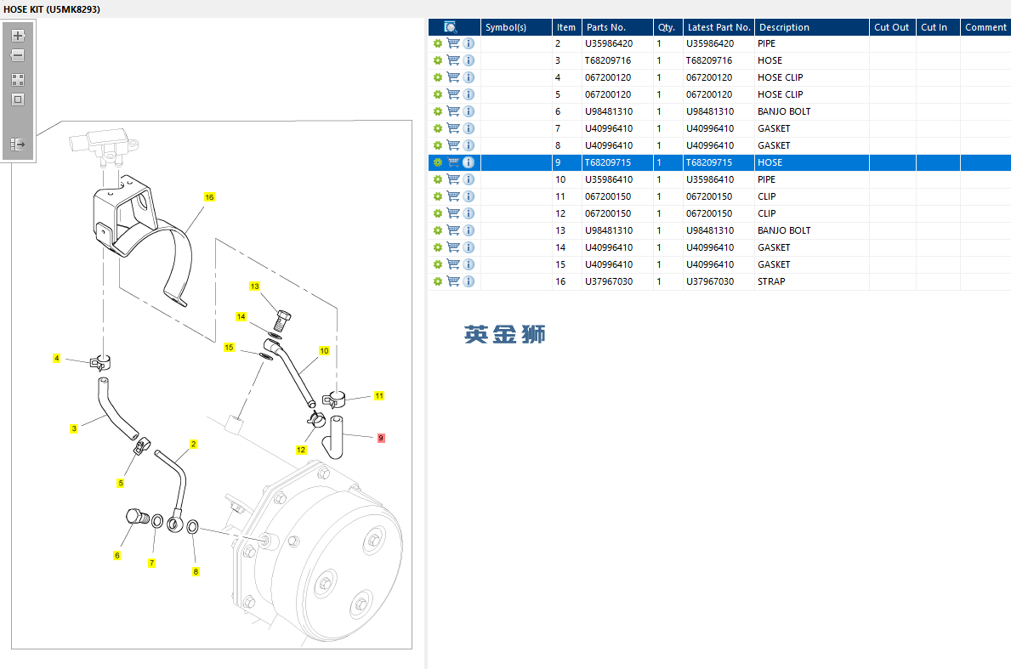Zoom out of the parts diagram

coord(18,55)
